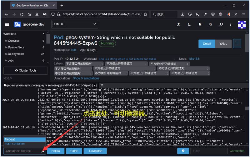250x157 pixels.
Task: Click the Clear log button
Action: (x=74, y=151)
